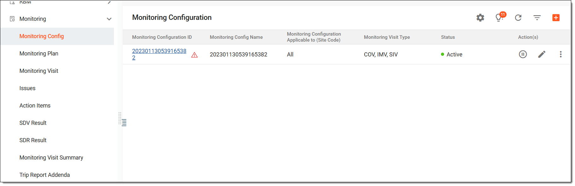Click the Monitoring Visit Type column header

pyautogui.click(x=387, y=37)
